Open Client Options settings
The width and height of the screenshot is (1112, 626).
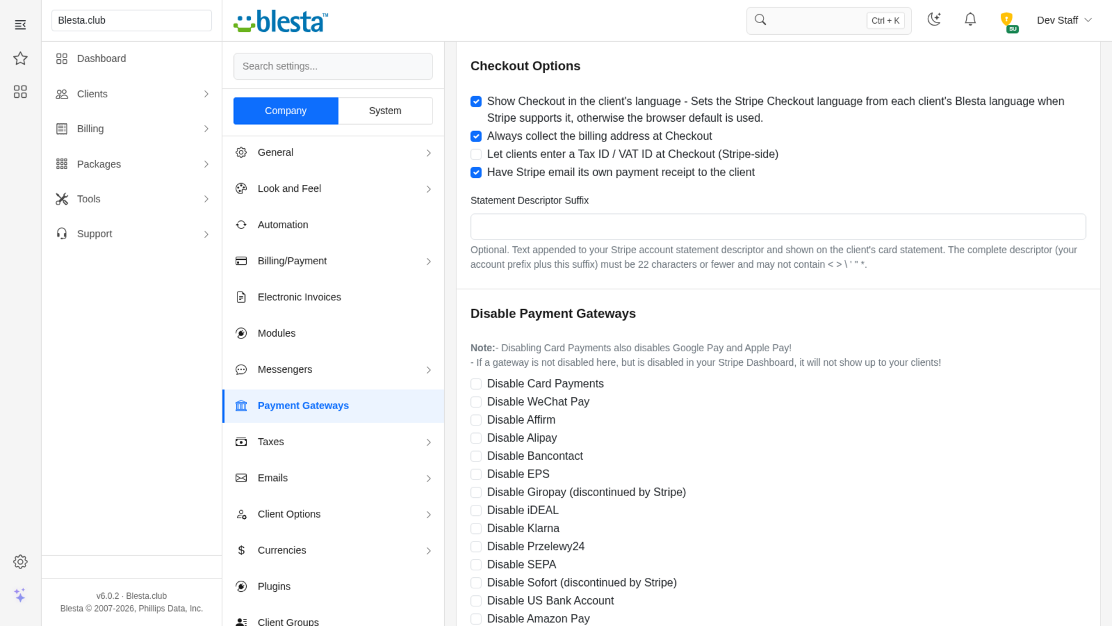(334, 514)
